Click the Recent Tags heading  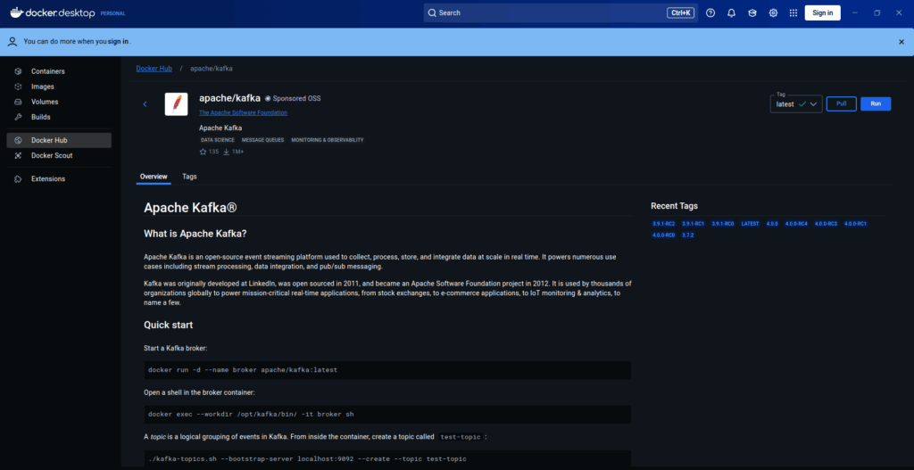point(675,206)
